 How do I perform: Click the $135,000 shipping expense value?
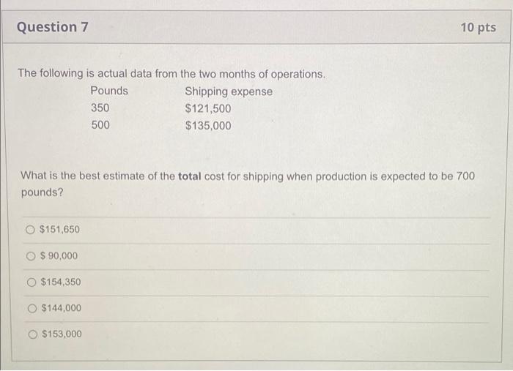pos(208,125)
